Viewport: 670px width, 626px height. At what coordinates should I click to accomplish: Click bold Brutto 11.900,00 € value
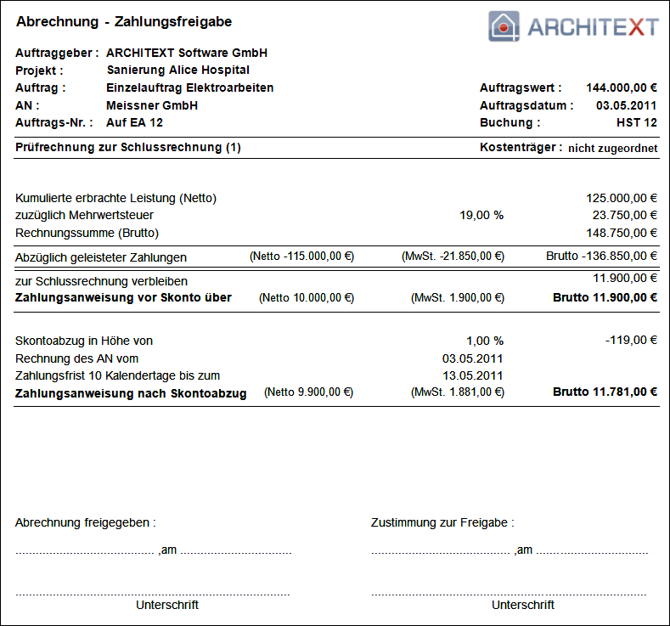[x=605, y=298]
